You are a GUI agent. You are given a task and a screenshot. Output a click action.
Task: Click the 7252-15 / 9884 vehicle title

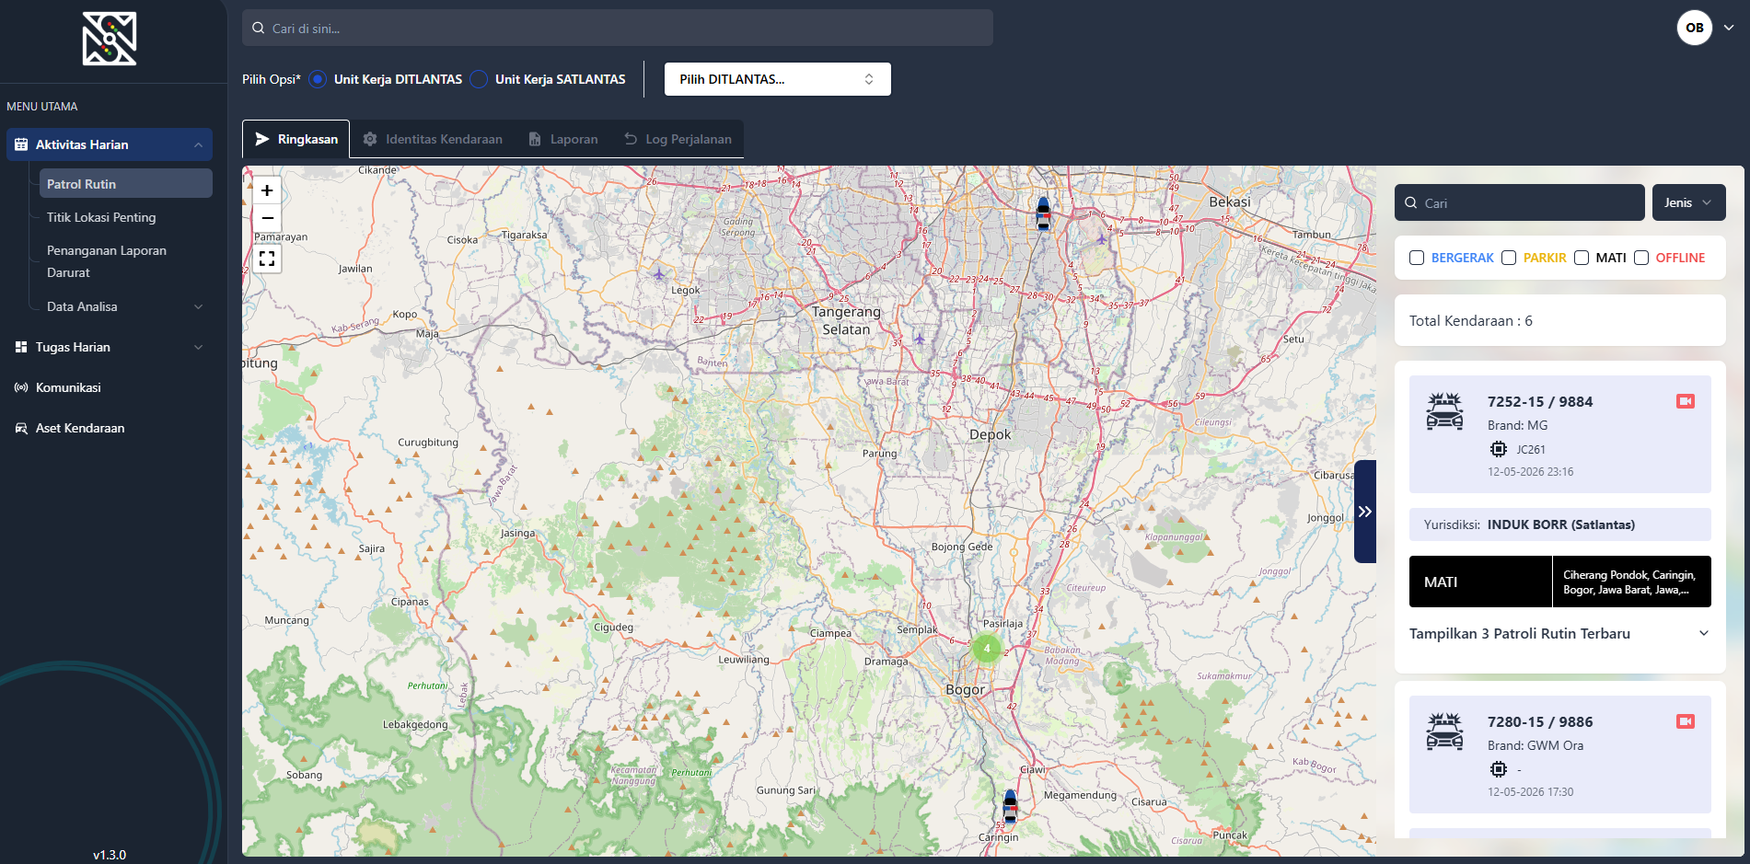(x=1540, y=401)
